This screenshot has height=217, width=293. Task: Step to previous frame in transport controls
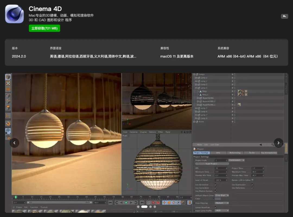coord(122,203)
